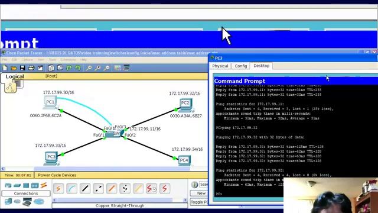
Task: Click the [Root] level label
Action: [51, 76]
